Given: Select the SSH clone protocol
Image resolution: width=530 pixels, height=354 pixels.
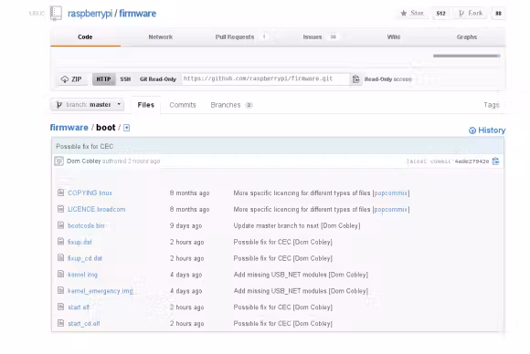Looking at the screenshot, I should (125, 79).
